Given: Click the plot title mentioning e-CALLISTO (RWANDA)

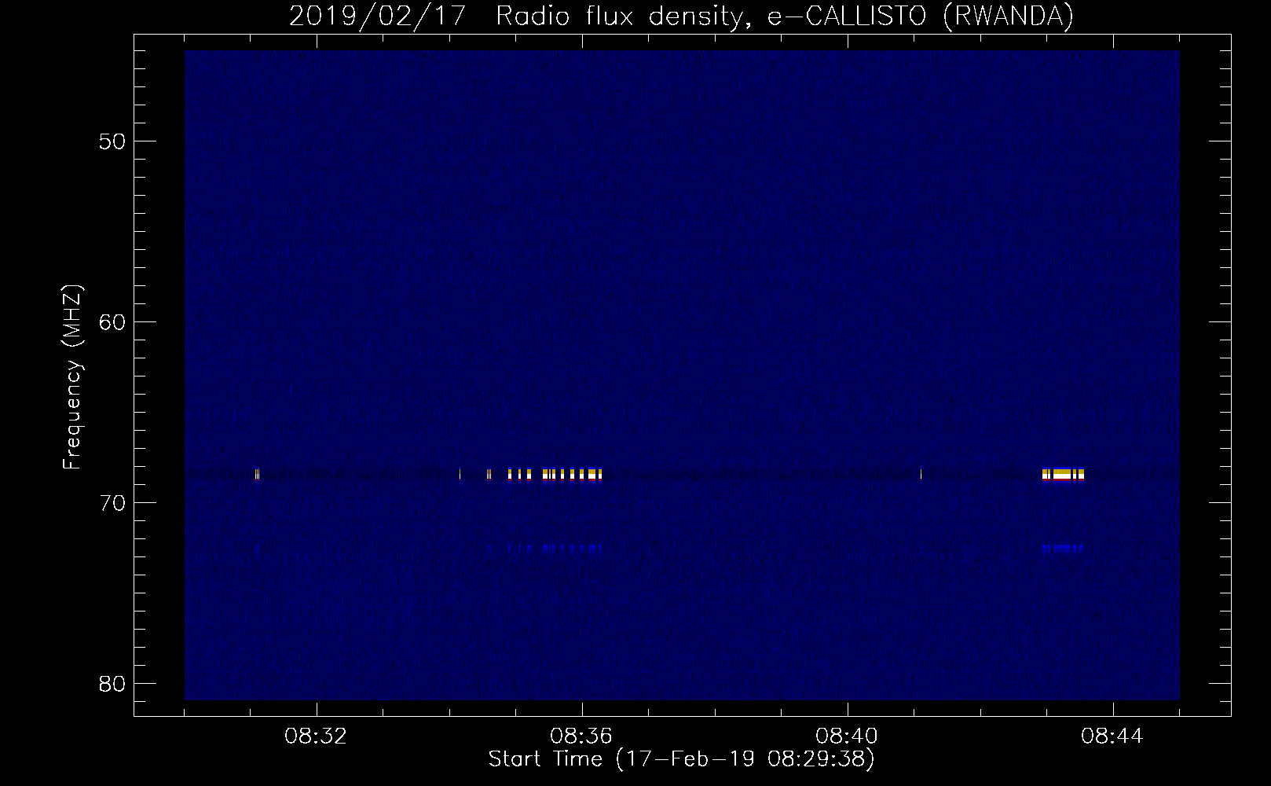Looking at the screenshot, I should click(681, 16).
